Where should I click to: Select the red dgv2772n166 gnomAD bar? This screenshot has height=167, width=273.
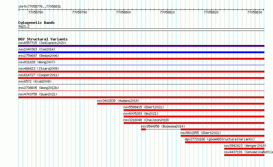pos(225,142)
